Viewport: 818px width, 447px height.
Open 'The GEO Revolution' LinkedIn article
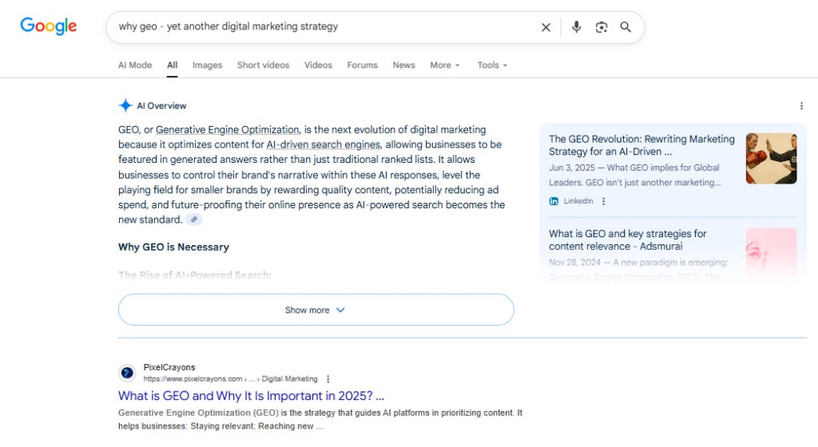click(x=641, y=145)
